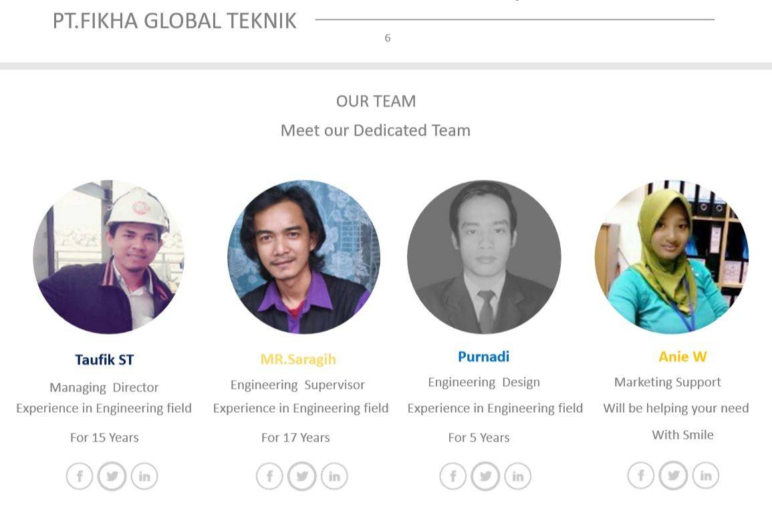
Task: Click the Taufik ST profile photo
Action: coord(109,257)
